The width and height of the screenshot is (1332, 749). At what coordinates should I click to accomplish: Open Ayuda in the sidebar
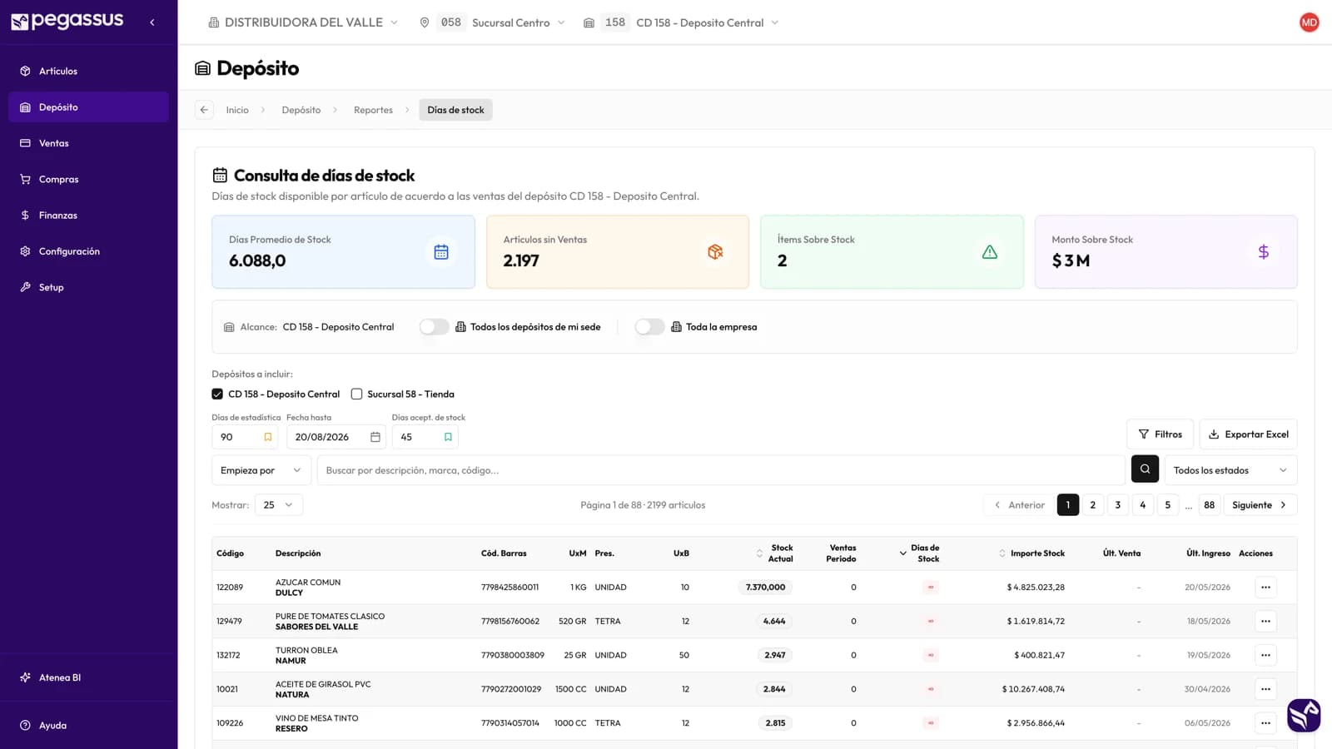pyautogui.click(x=88, y=725)
